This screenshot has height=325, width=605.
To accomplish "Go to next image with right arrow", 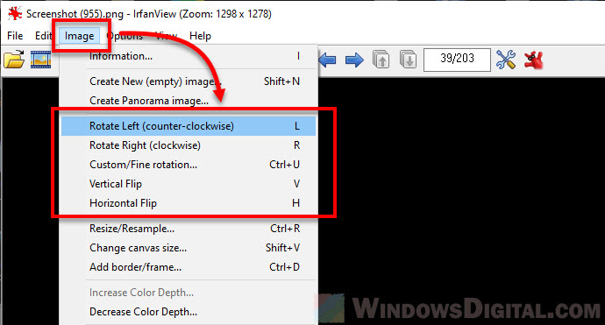I will click(x=354, y=60).
